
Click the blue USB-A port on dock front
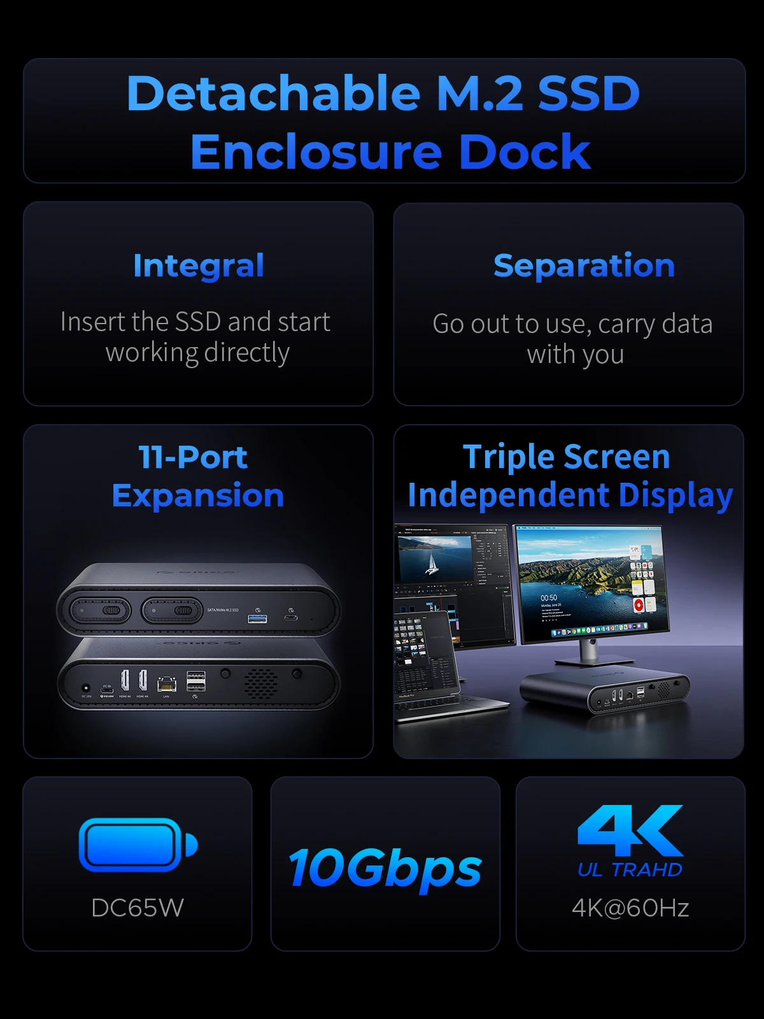(x=257, y=618)
